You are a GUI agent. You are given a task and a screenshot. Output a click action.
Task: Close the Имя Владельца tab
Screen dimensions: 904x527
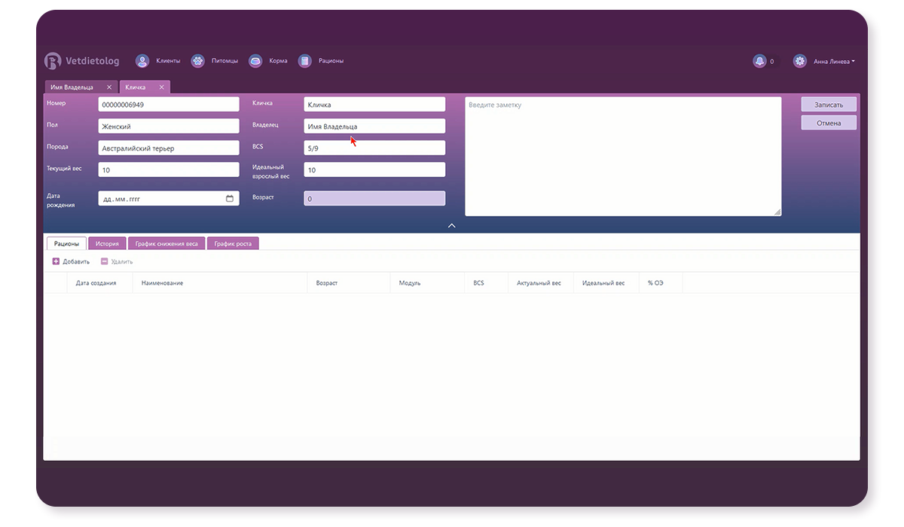click(x=109, y=87)
